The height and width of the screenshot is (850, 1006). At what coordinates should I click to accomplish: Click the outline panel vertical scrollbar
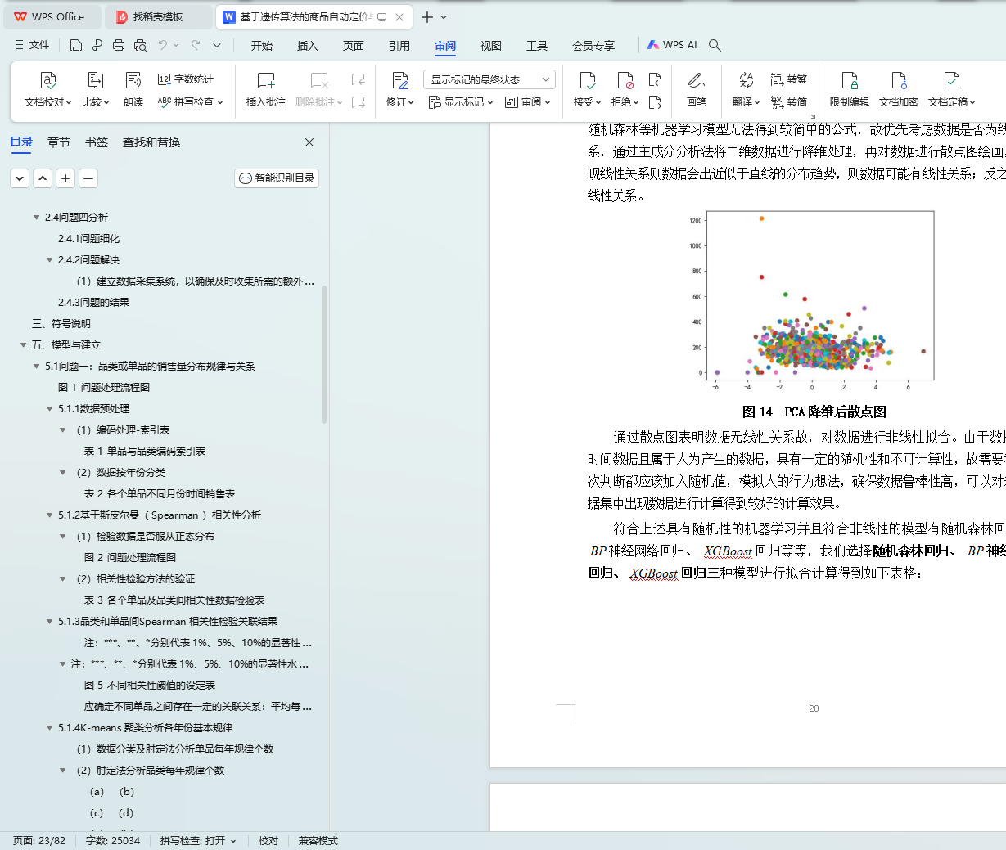click(324, 353)
